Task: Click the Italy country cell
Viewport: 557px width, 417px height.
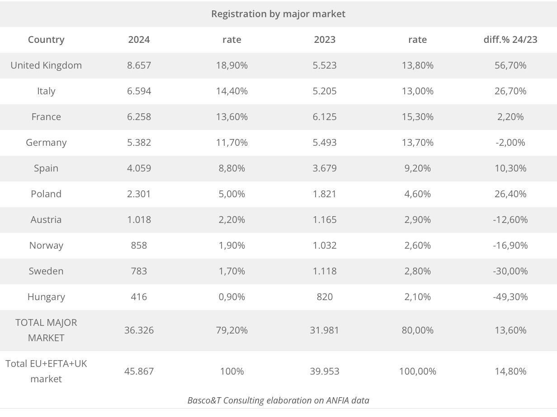Action: pyautogui.click(x=46, y=91)
